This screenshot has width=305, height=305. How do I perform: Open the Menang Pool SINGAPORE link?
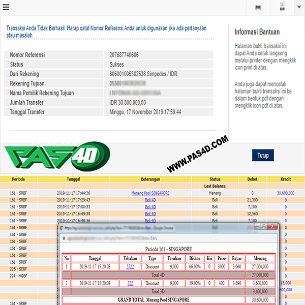150,193
